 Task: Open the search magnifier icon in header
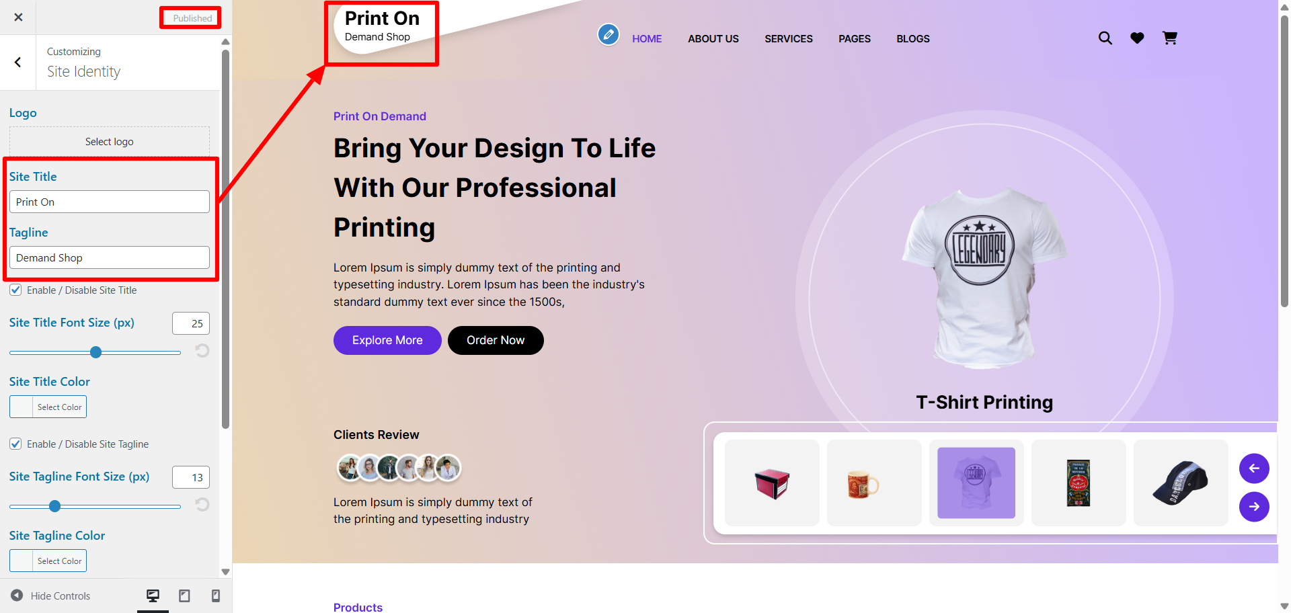1105,38
